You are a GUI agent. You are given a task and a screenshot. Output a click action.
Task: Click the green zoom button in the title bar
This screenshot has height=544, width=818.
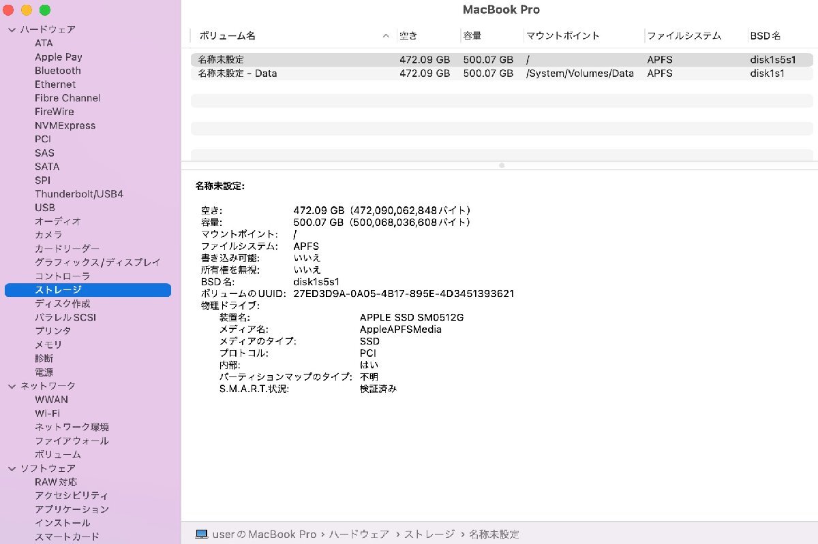click(44, 10)
